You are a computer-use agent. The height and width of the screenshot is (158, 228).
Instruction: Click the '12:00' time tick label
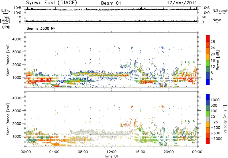point(111,152)
